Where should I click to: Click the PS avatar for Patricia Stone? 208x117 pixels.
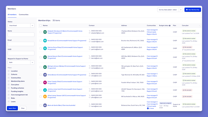pyautogui.click(x=45, y=48)
